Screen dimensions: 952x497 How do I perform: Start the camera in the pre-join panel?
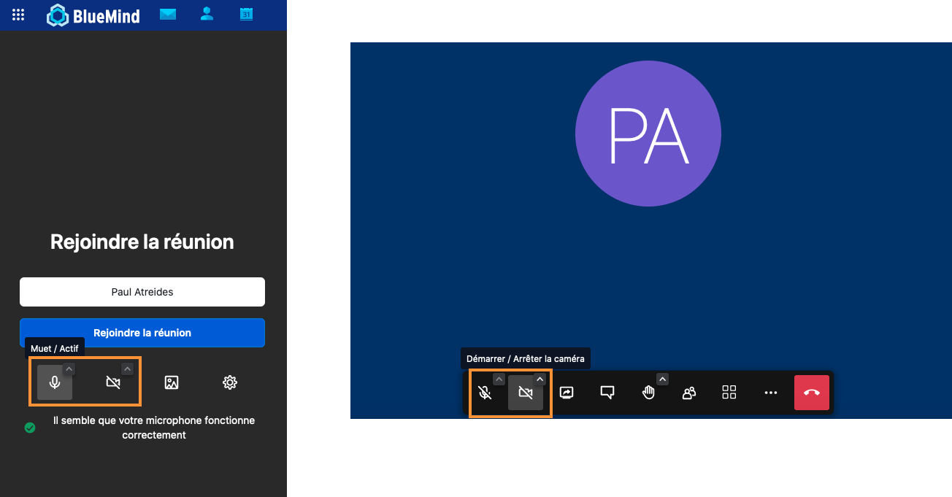click(x=112, y=382)
